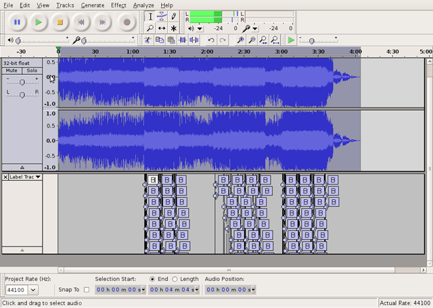The height and width of the screenshot is (308, 433).
Task: Open the Label Track dropdown menu
Action: [38, 177]
